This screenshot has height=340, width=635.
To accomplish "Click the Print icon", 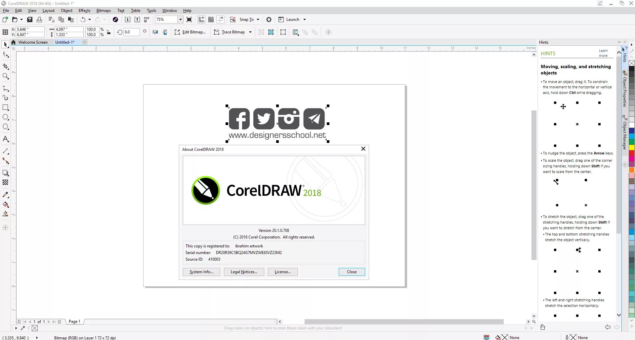I will coord(39,20).
